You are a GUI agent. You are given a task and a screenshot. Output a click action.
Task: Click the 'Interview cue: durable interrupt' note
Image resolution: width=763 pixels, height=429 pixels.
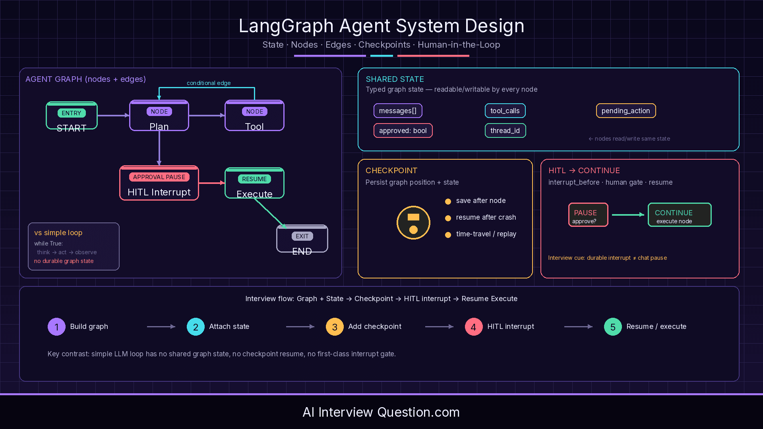coord(608,258)
